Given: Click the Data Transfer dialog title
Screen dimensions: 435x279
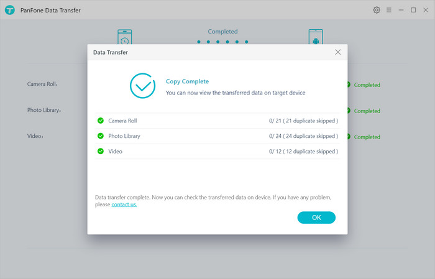Looking at the screenshot, I should click(111, 52).
